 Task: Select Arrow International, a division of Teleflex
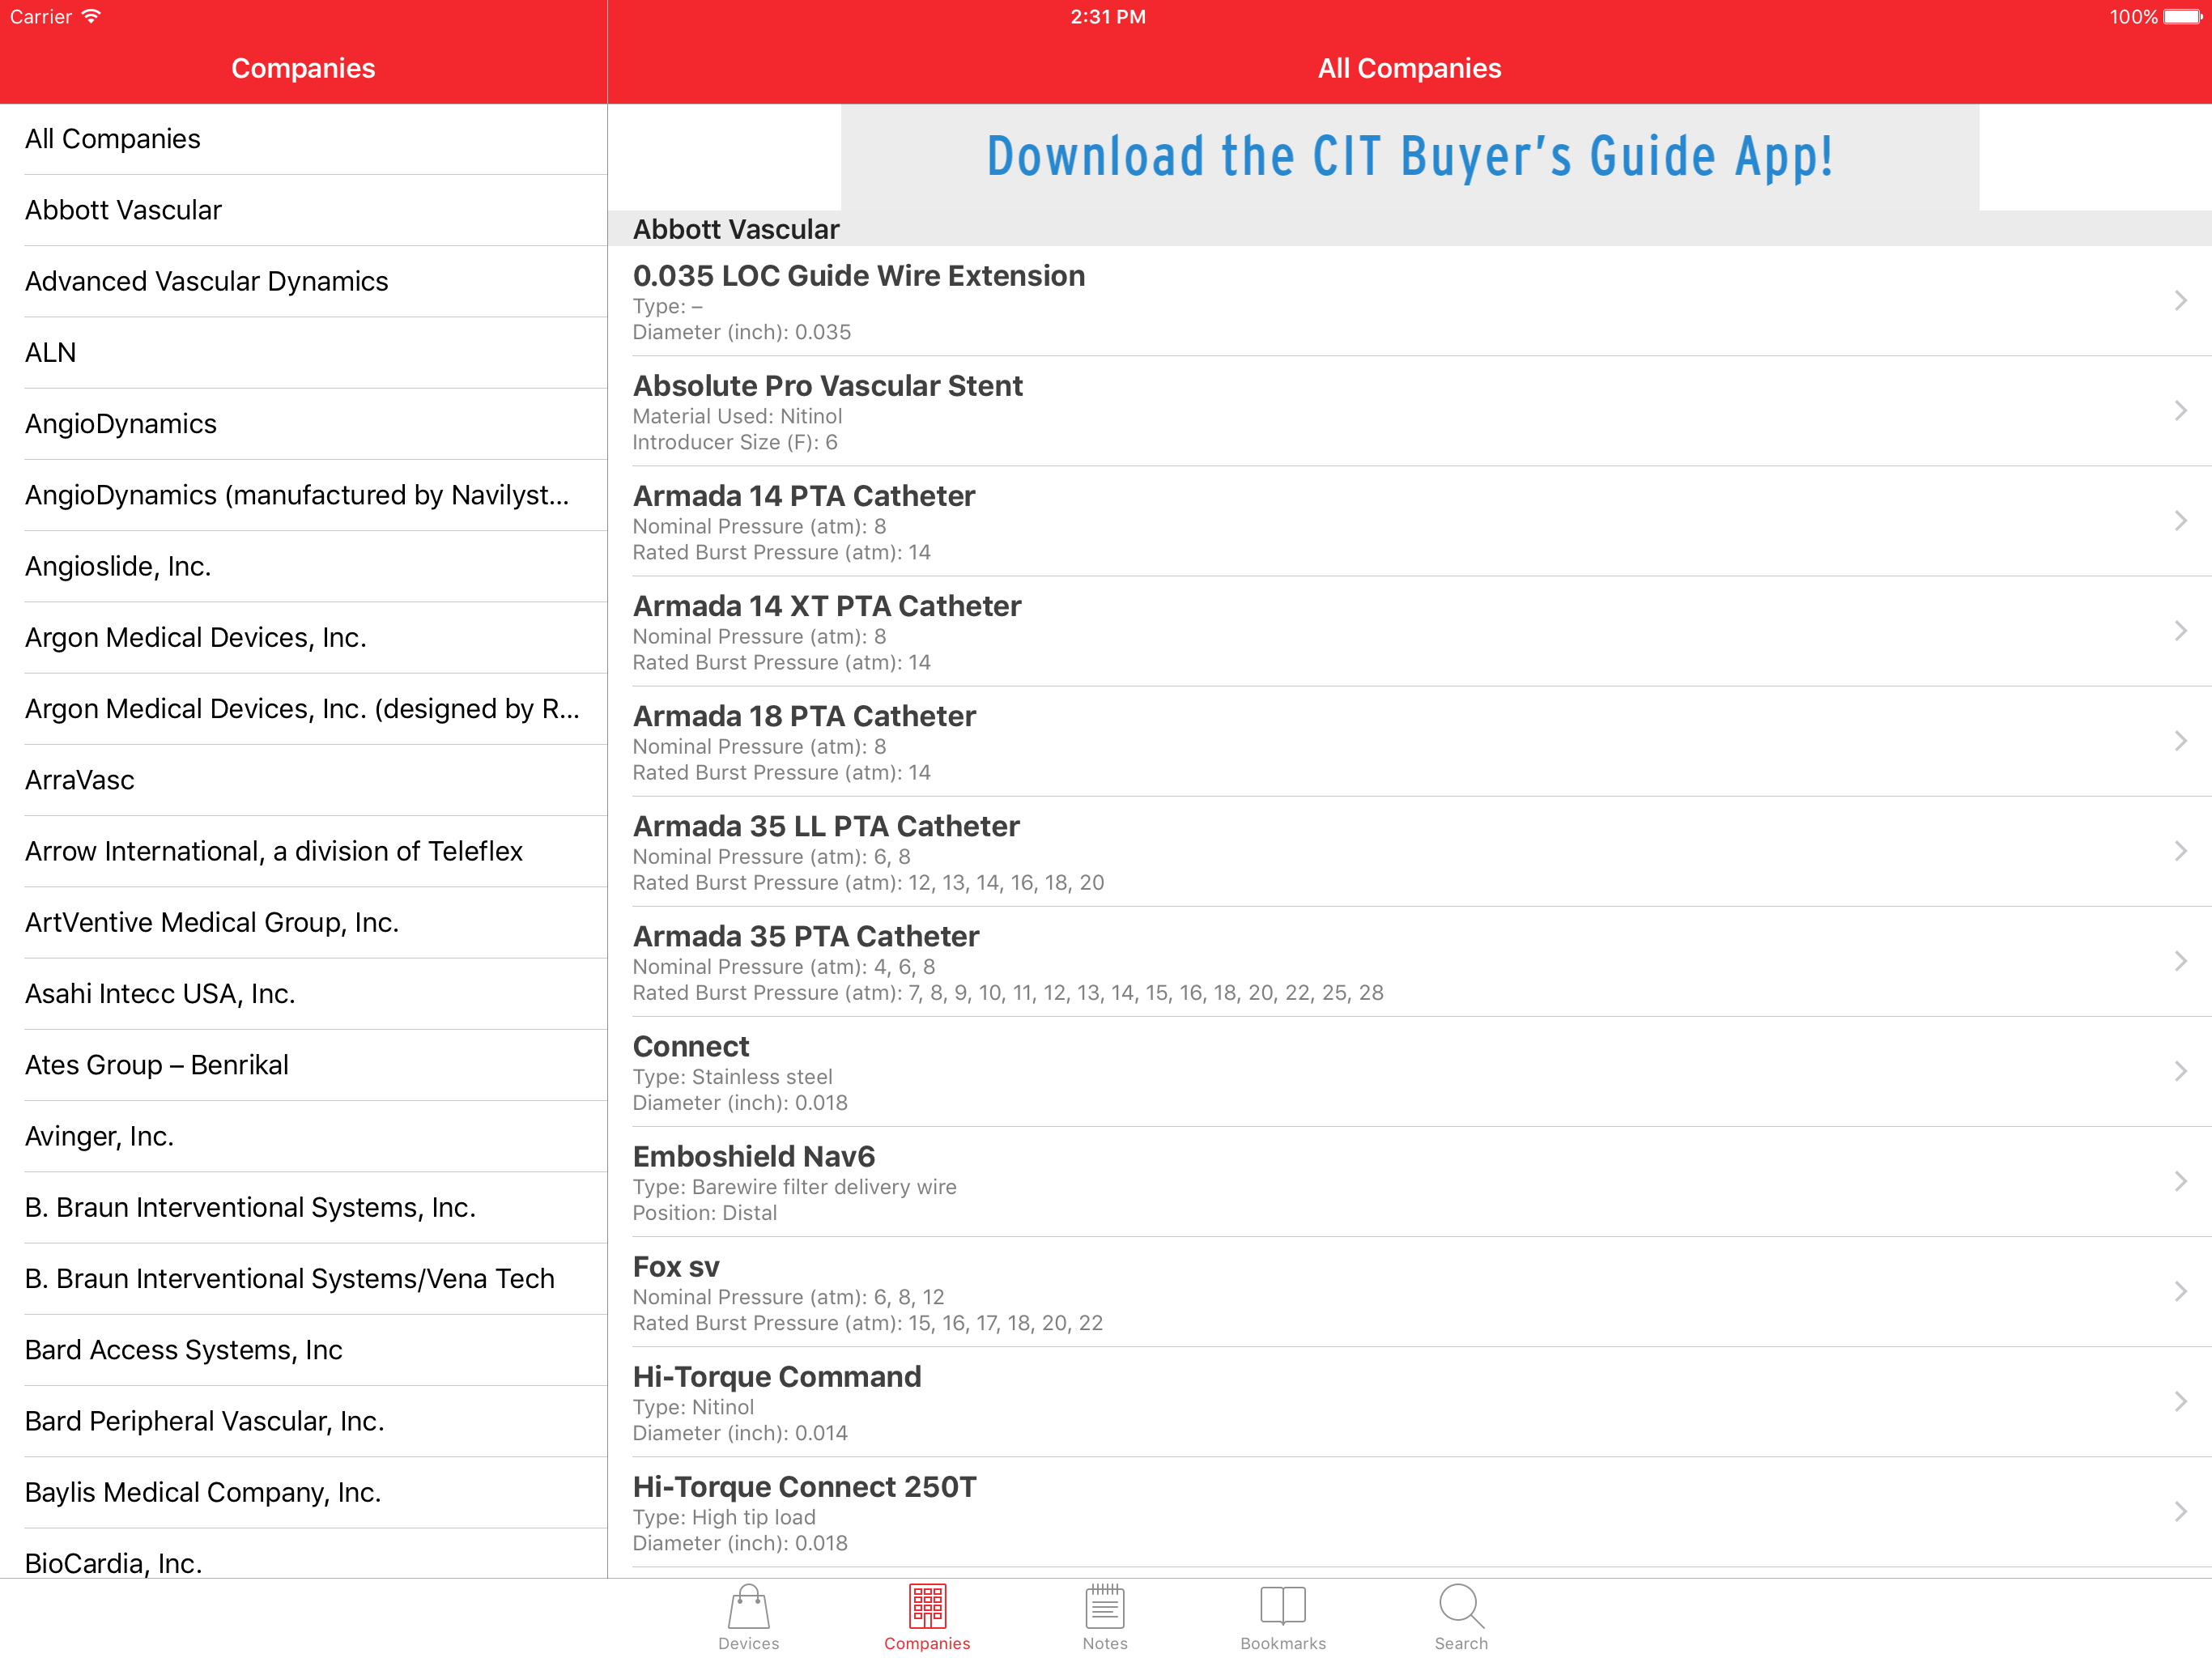(x=303, y=851)
